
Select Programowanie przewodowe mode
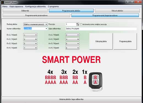(x=36, y=15)
